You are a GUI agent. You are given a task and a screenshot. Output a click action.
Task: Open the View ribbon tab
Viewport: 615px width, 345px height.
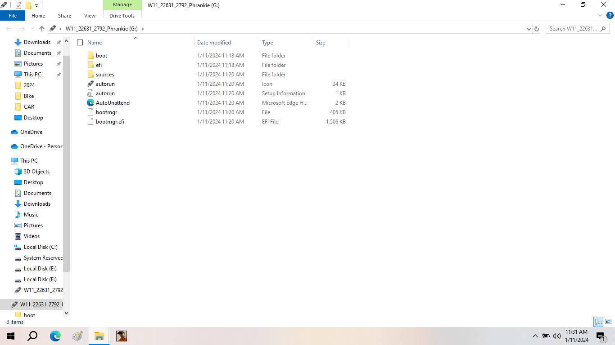(x=90, y=16)
